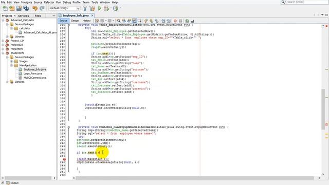Click the editor vertical scrollbar thumb

[x=323, y=109]
